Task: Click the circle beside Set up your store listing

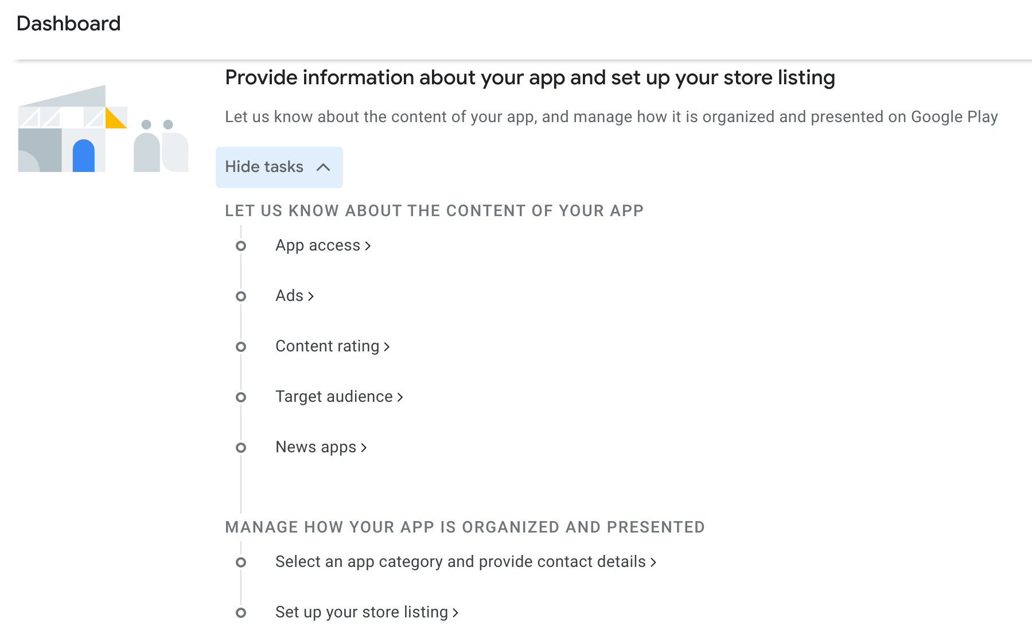Action: [x=241, y=613]
